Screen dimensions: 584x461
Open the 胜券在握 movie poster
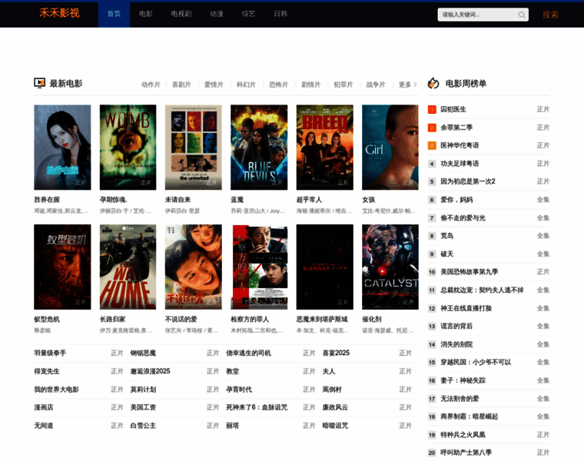point(62,147)
